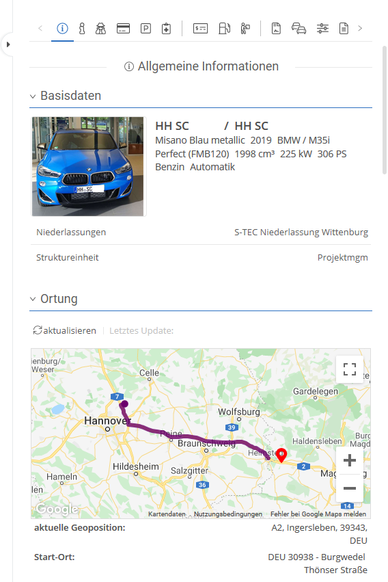This screenshot has height=582, width=388.
Task: Open the driver person icon tab
Action: click(82, 28)
